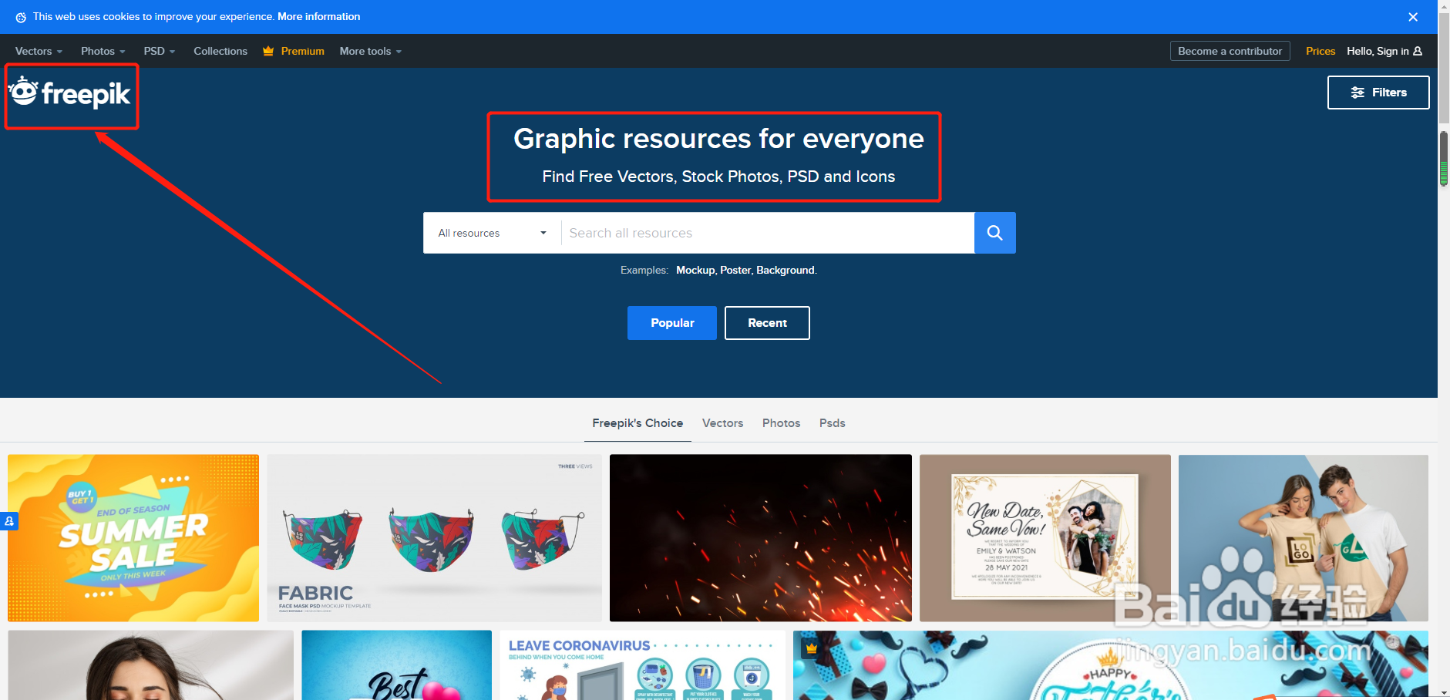Click the Mockup example search term
This screenshot has height=700, width=1450.
point(695,270)
